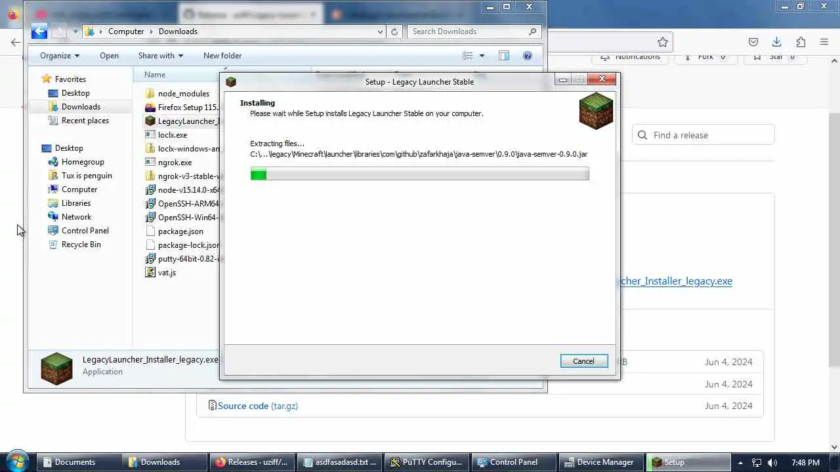Screen dimensions: 840x472
Task: Change the view using the views icon
Action: click(467, 56)
